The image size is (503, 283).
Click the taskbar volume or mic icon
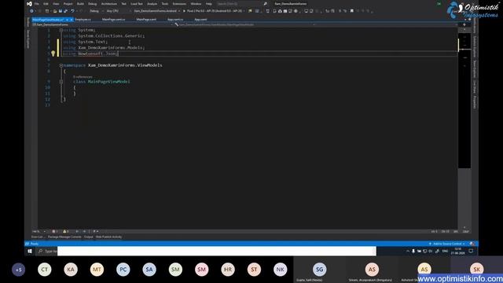point(413,252)
